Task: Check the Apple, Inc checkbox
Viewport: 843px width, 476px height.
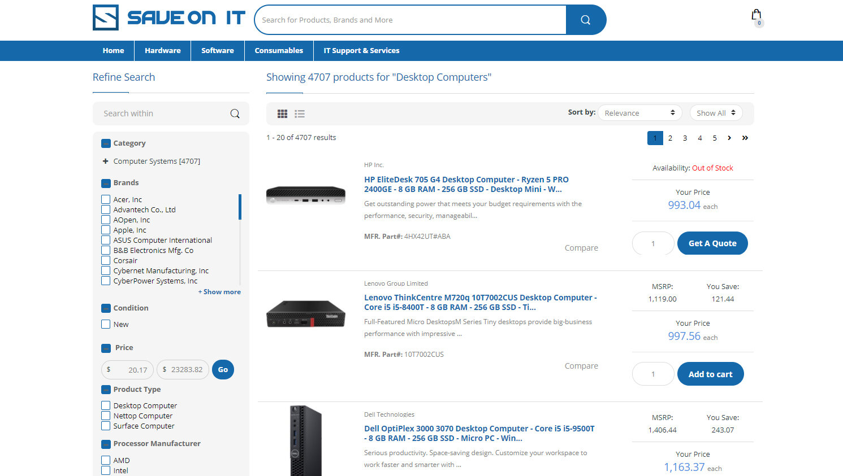Action: [x=106, y=230]
